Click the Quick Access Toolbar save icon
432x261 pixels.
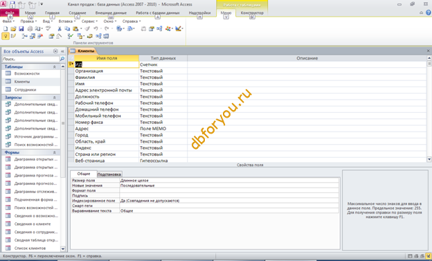[12, 4]
